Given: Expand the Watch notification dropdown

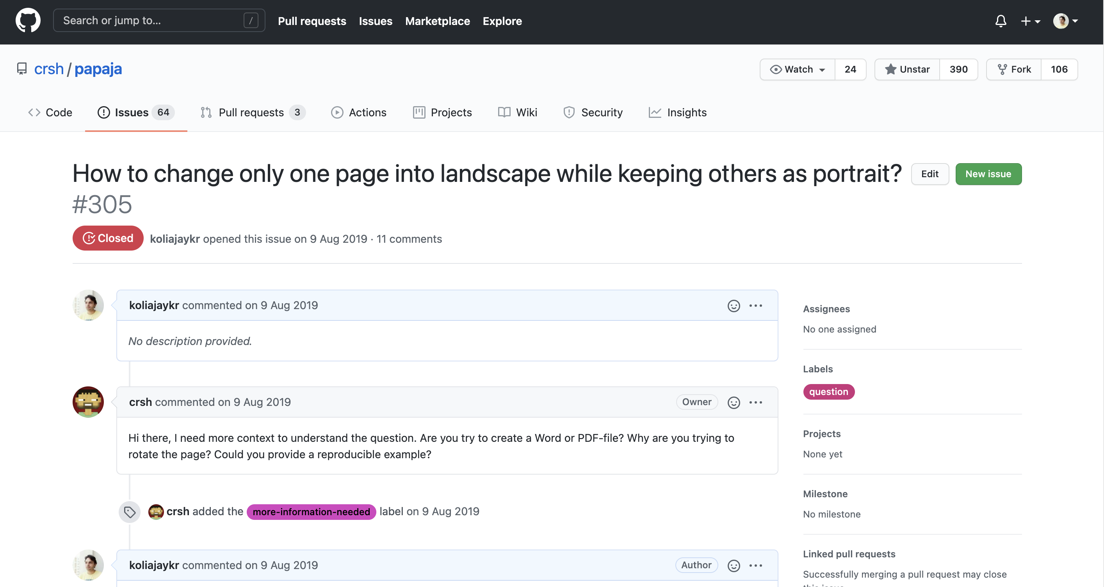Looking at the screenshot, I should tap(798, 69).
